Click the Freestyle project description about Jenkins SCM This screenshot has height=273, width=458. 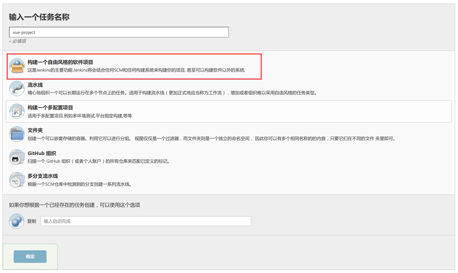pos(136,70)
